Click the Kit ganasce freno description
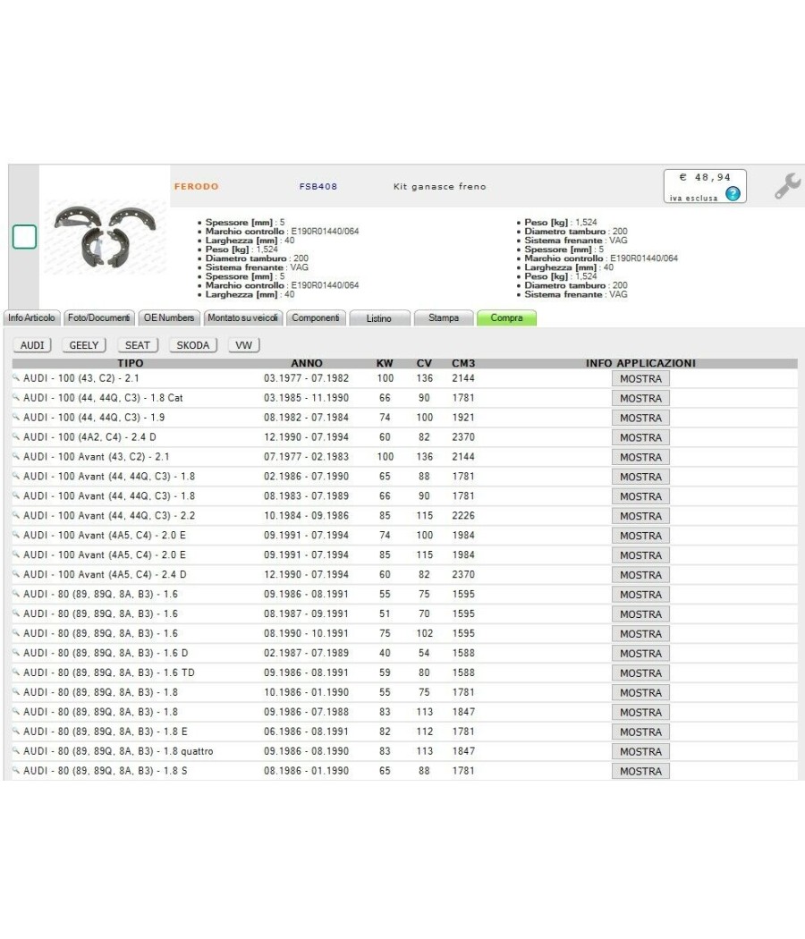 click(x=440, y=186)
